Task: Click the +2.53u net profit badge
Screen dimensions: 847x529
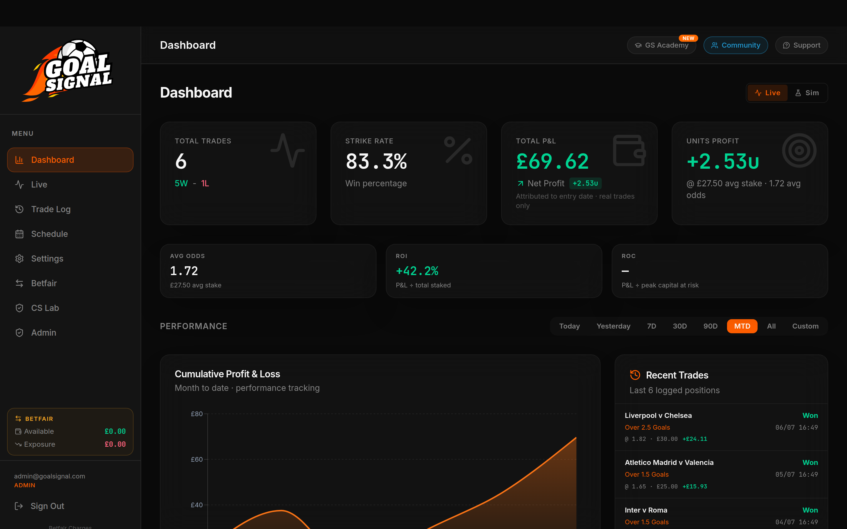Action: point(585,183)
